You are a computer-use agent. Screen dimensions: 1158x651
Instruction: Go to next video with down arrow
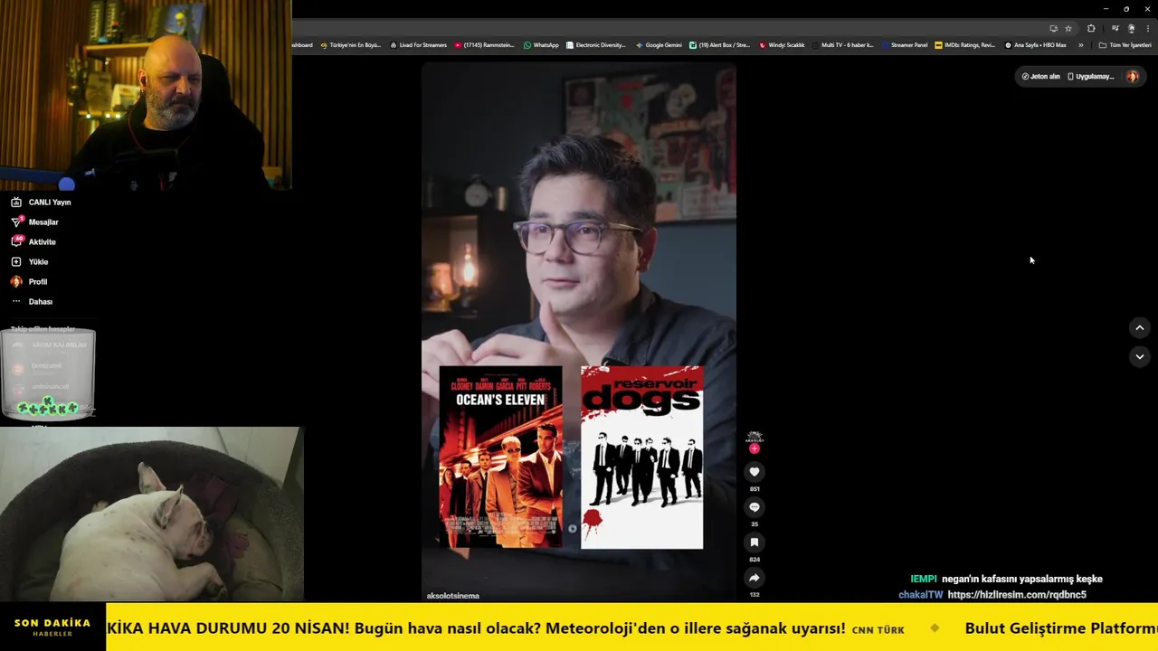(x=1140, y=357)
